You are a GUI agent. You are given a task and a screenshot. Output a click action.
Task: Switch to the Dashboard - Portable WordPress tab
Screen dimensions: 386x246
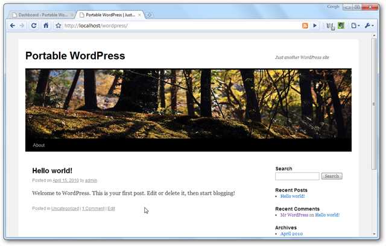41,15
